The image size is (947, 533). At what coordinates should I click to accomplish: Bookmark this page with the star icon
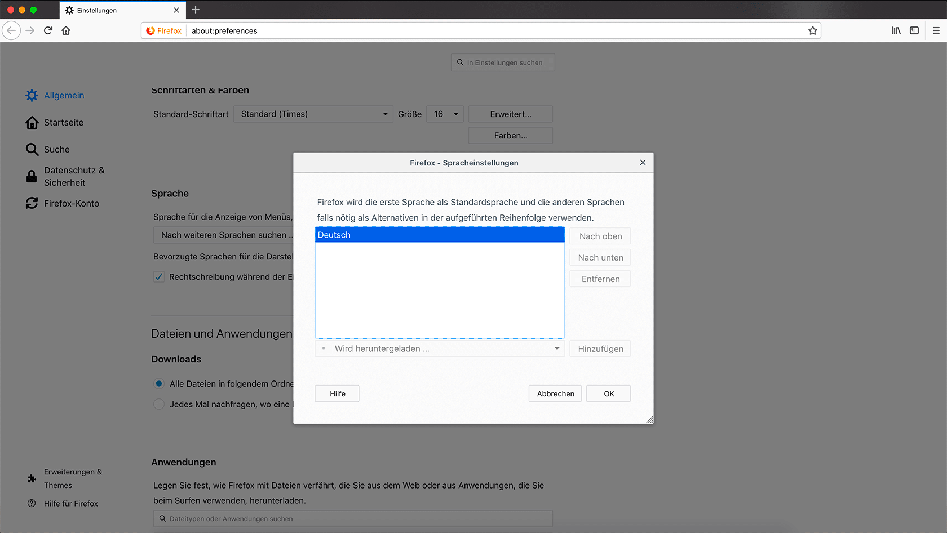812,30
